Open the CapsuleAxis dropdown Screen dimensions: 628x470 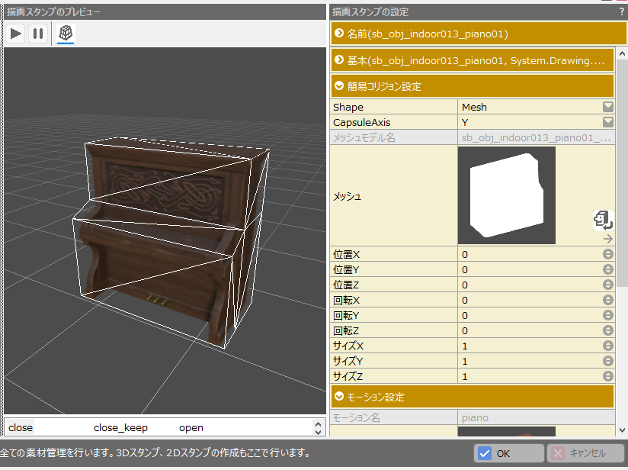pyautogui.click(x=607, y=122)
